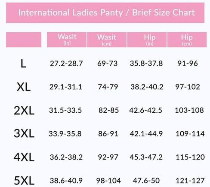Choose the 2XL size label
Screen dimensions: 210x187
(24, 110)
